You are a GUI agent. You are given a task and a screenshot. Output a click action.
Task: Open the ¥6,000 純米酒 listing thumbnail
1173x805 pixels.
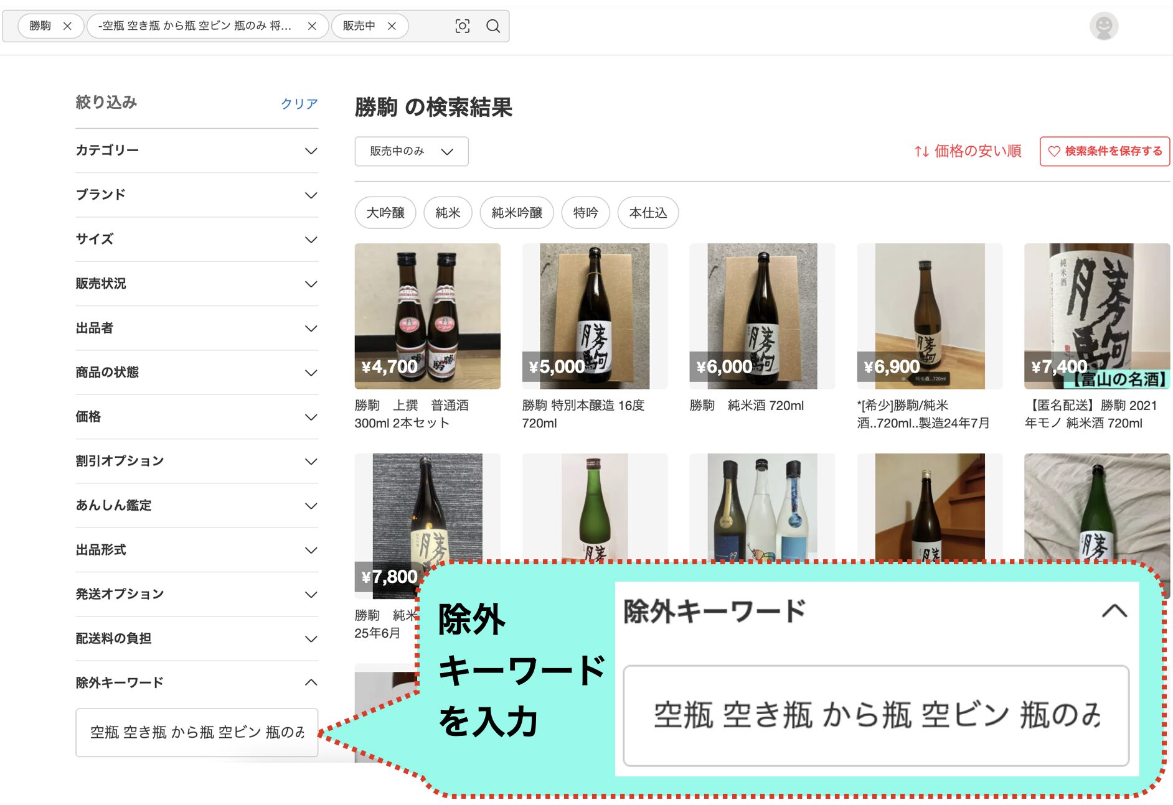(x=762, y=316)
